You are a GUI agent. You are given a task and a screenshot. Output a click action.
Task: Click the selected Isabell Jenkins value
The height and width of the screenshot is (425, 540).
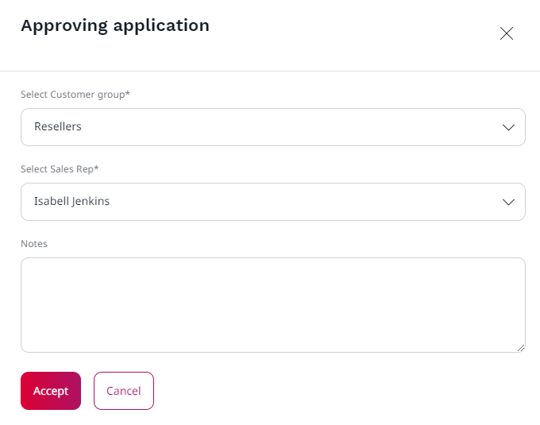71,201
